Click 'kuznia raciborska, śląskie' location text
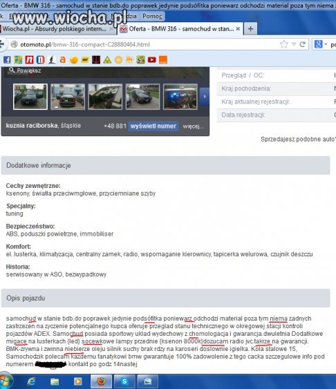 tap(43, 126)
